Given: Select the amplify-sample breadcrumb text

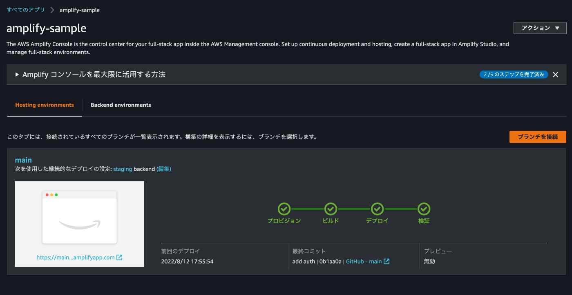Looking at the screenshot, I should tap(80, 10).
